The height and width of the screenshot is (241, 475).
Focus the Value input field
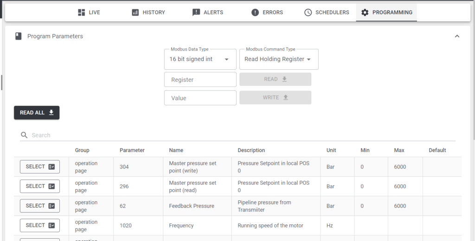200,98
